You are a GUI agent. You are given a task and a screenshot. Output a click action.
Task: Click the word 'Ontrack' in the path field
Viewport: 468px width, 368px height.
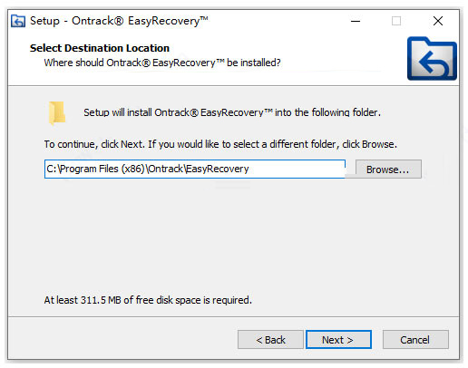166,169
